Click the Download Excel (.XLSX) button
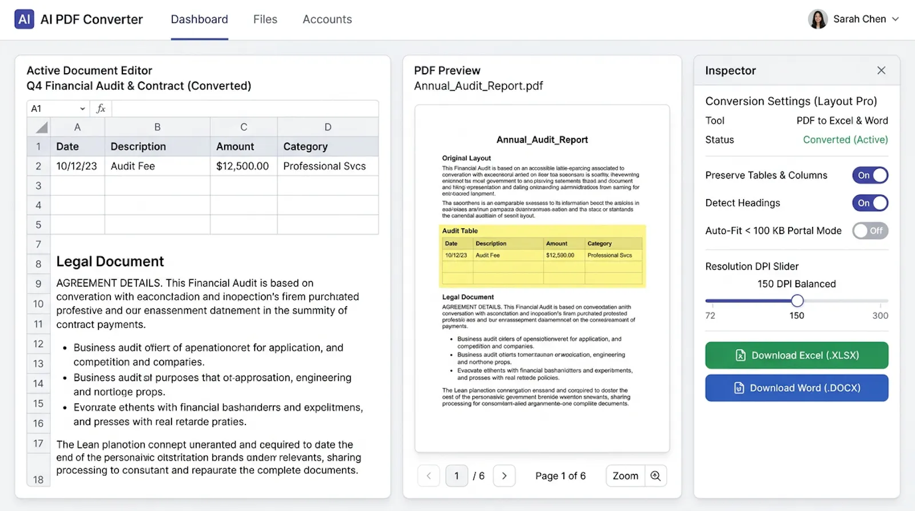 (x=797, y=355)
